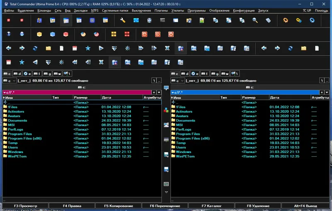The image size is (332, 211).
Task: Click the orange pie chart icon
Action: pyautogui.click(x=83, y=34)
